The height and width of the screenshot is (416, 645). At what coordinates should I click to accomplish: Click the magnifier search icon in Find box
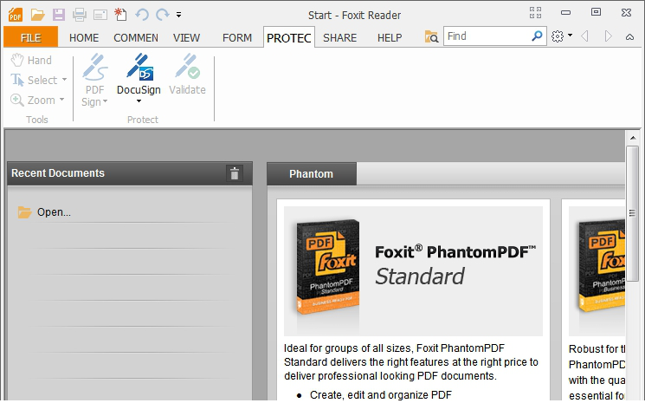pos(537,36)
